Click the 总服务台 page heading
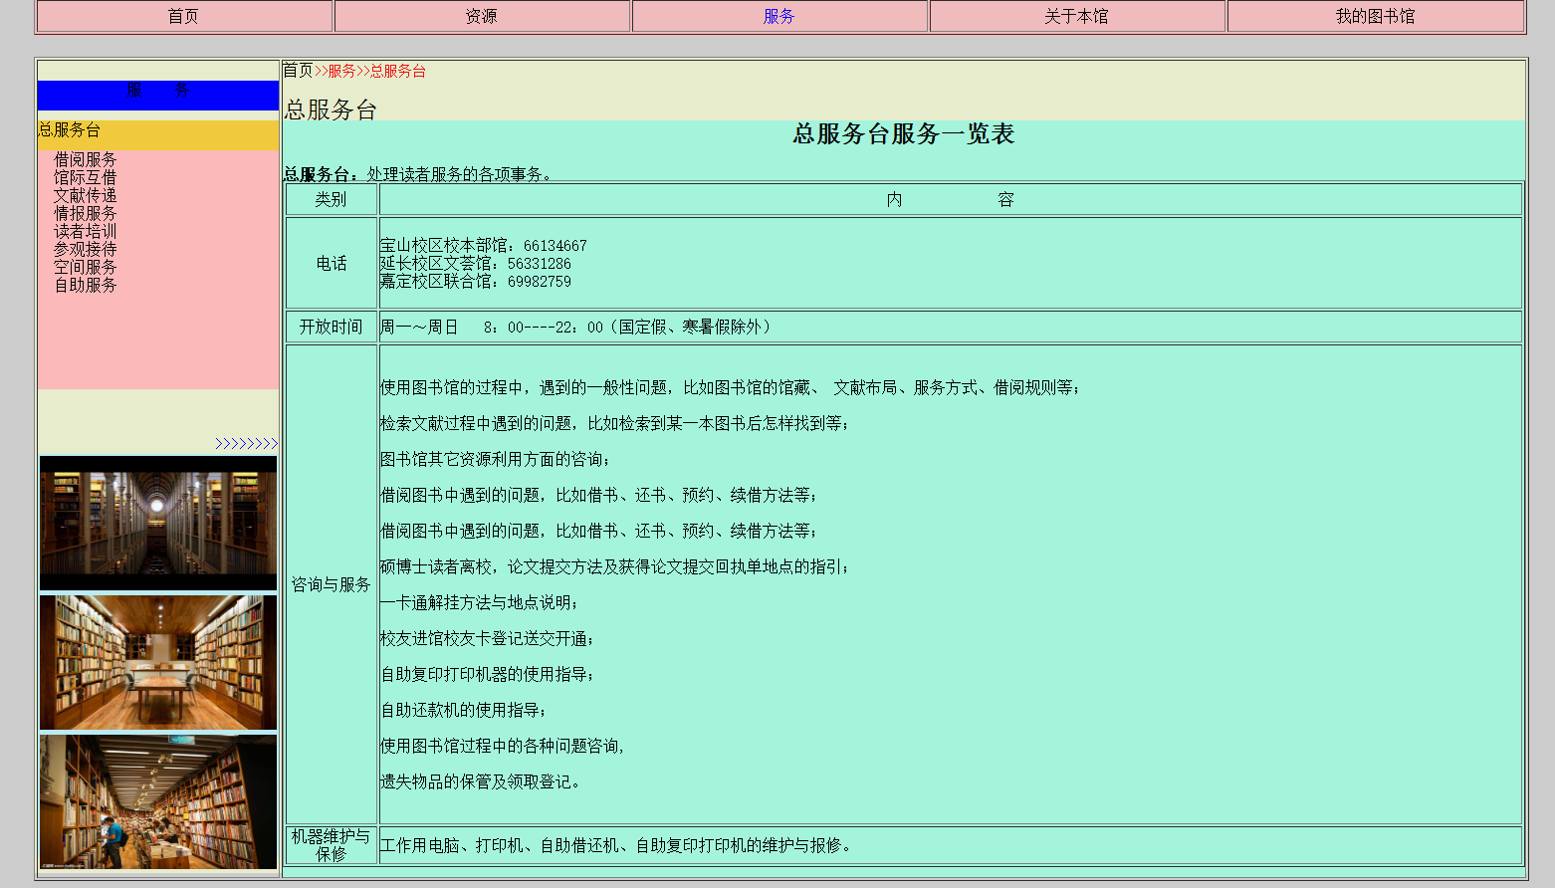The width and height of the screenshot is (1555, 888). click(331, 110)
